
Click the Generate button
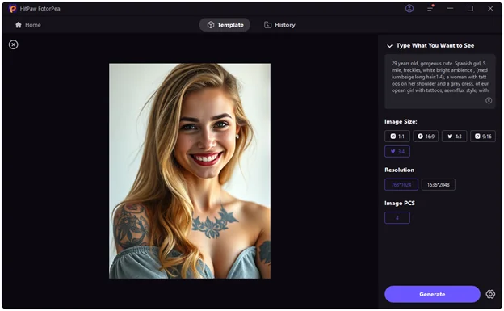point(432,294)
